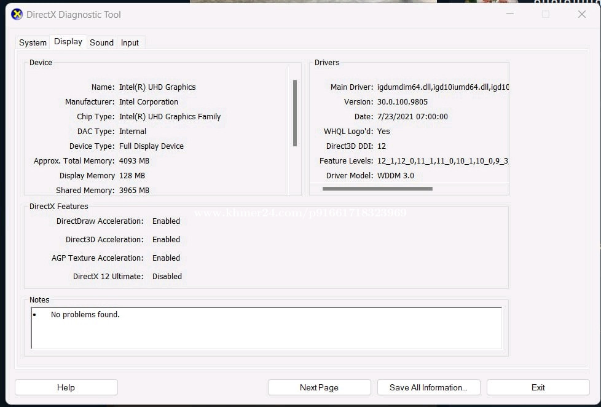Click the 'Intel(R) UHD Graphics Family' chip type
This screenshot has width=601, height=407.
pyautogui.click(x=170, y=117)
